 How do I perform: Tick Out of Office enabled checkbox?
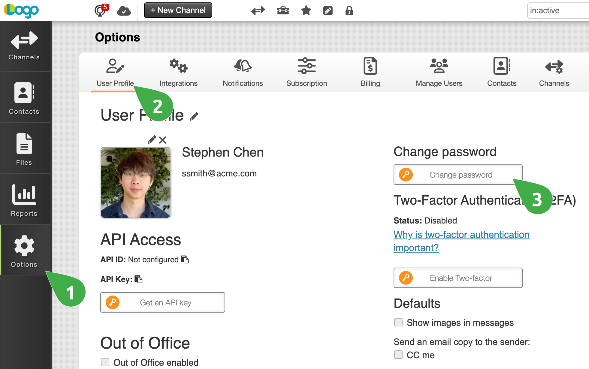(105, 362)
